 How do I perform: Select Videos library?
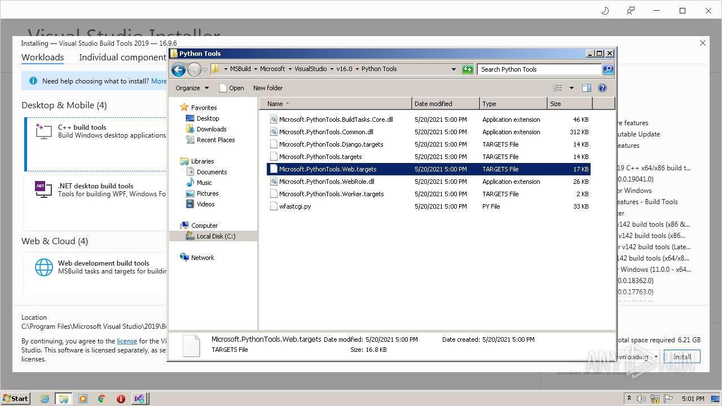pos(205,204)
